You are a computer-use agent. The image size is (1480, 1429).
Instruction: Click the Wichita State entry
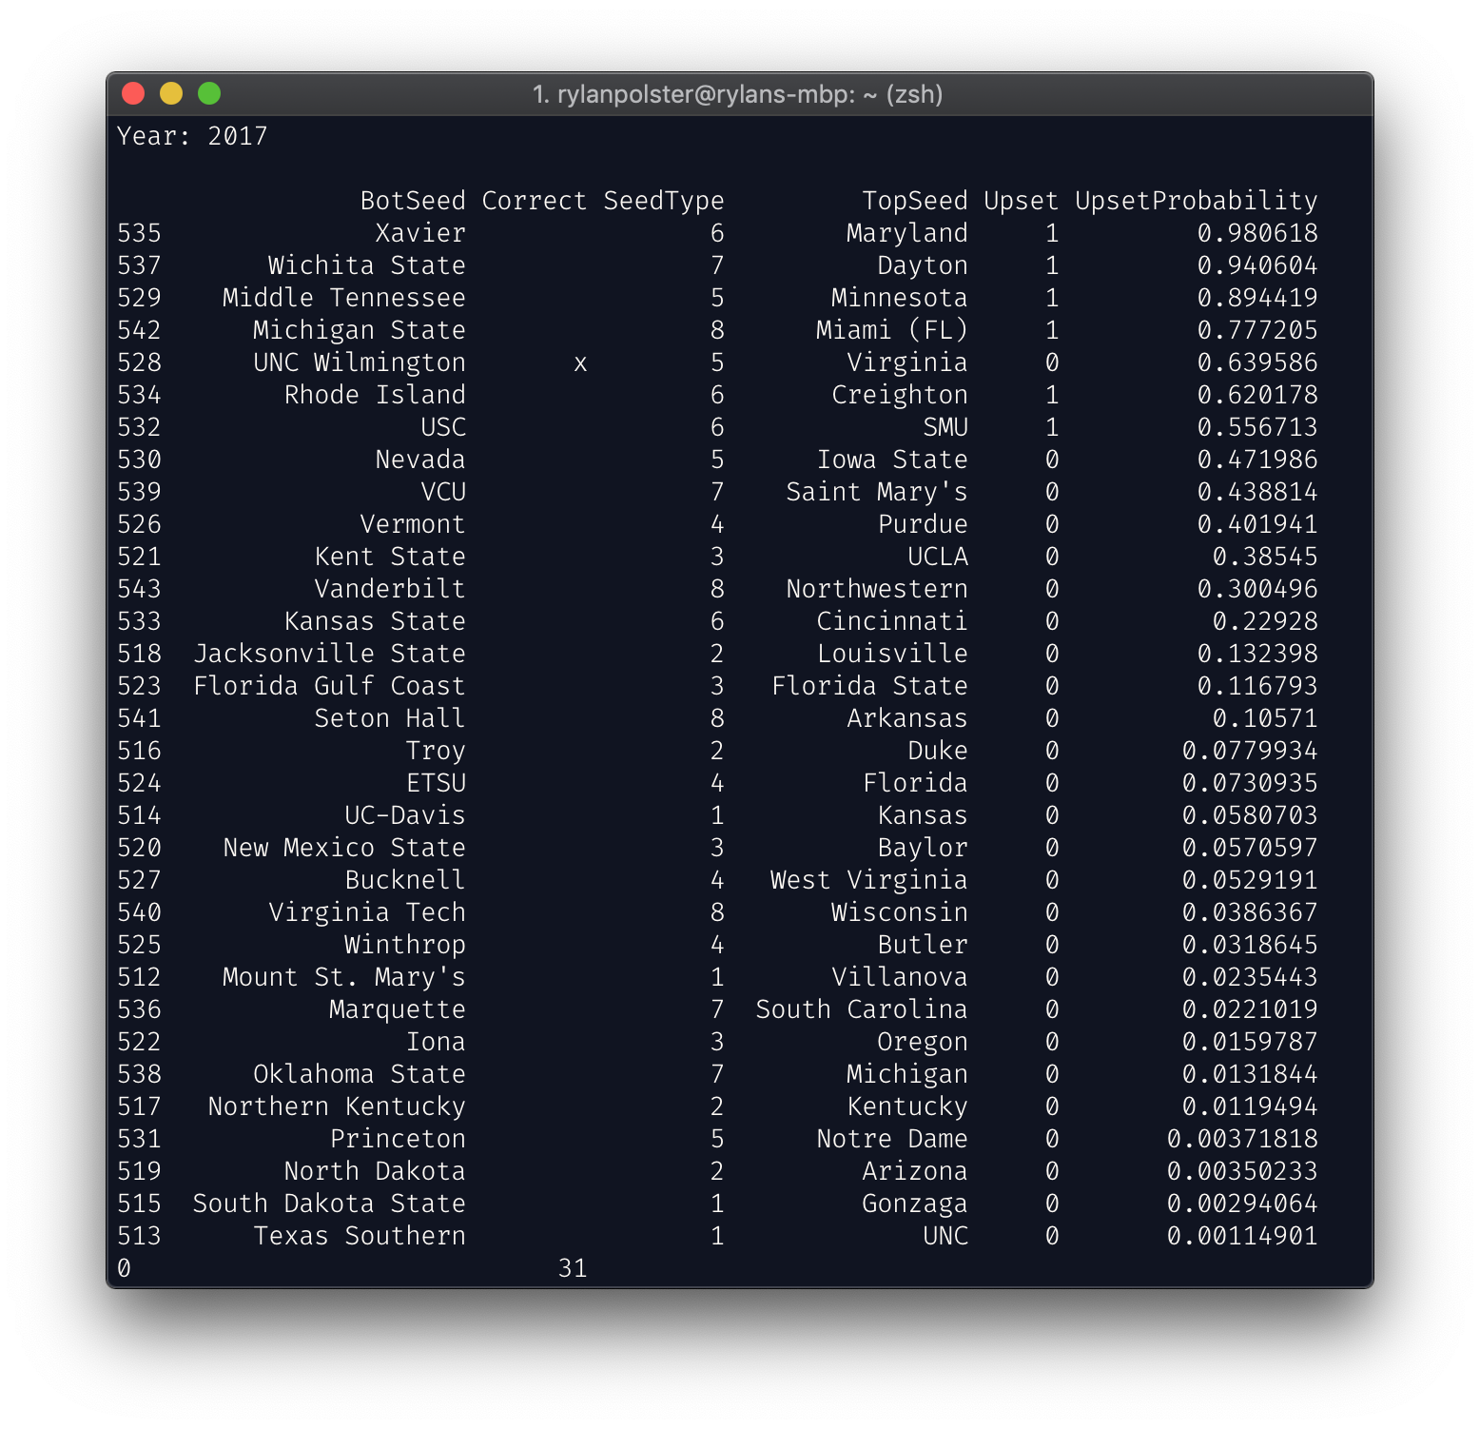(x=367, y=265)
